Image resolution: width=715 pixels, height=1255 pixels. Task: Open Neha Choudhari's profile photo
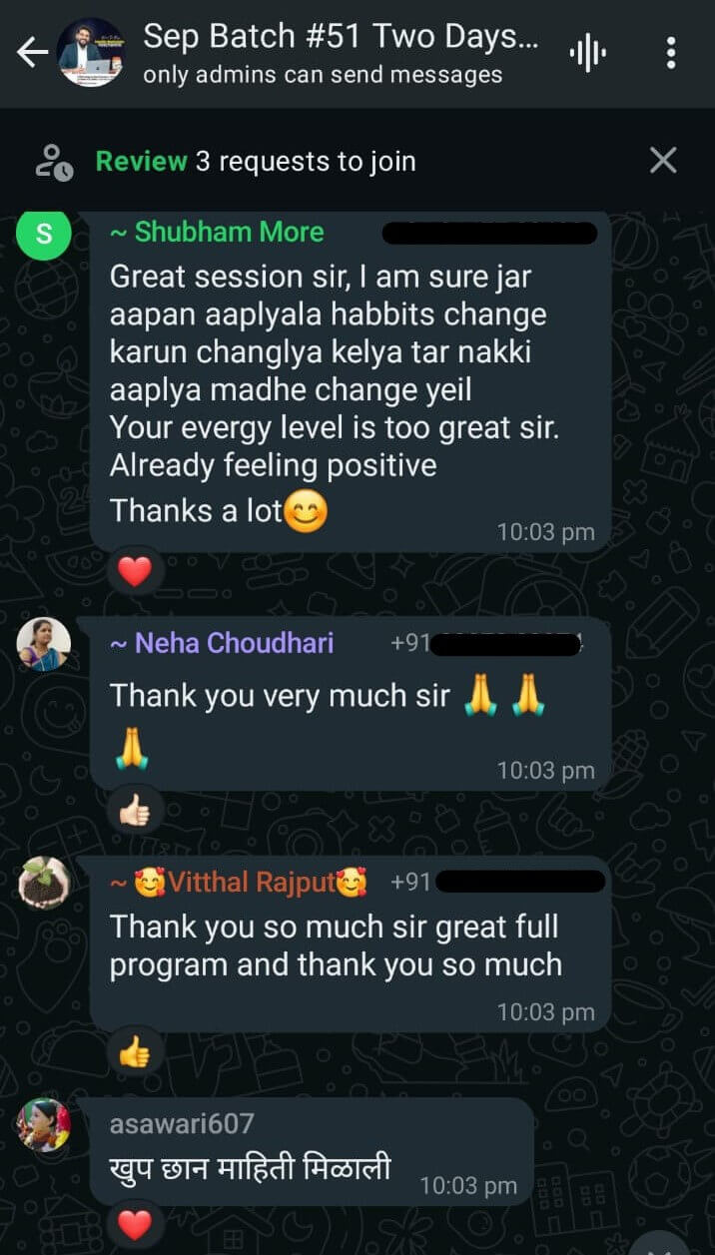[x=44, y=644]
